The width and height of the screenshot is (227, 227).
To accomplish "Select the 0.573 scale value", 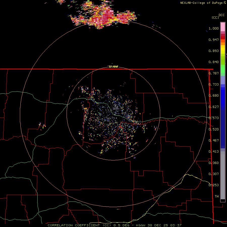I will (214, 118).
